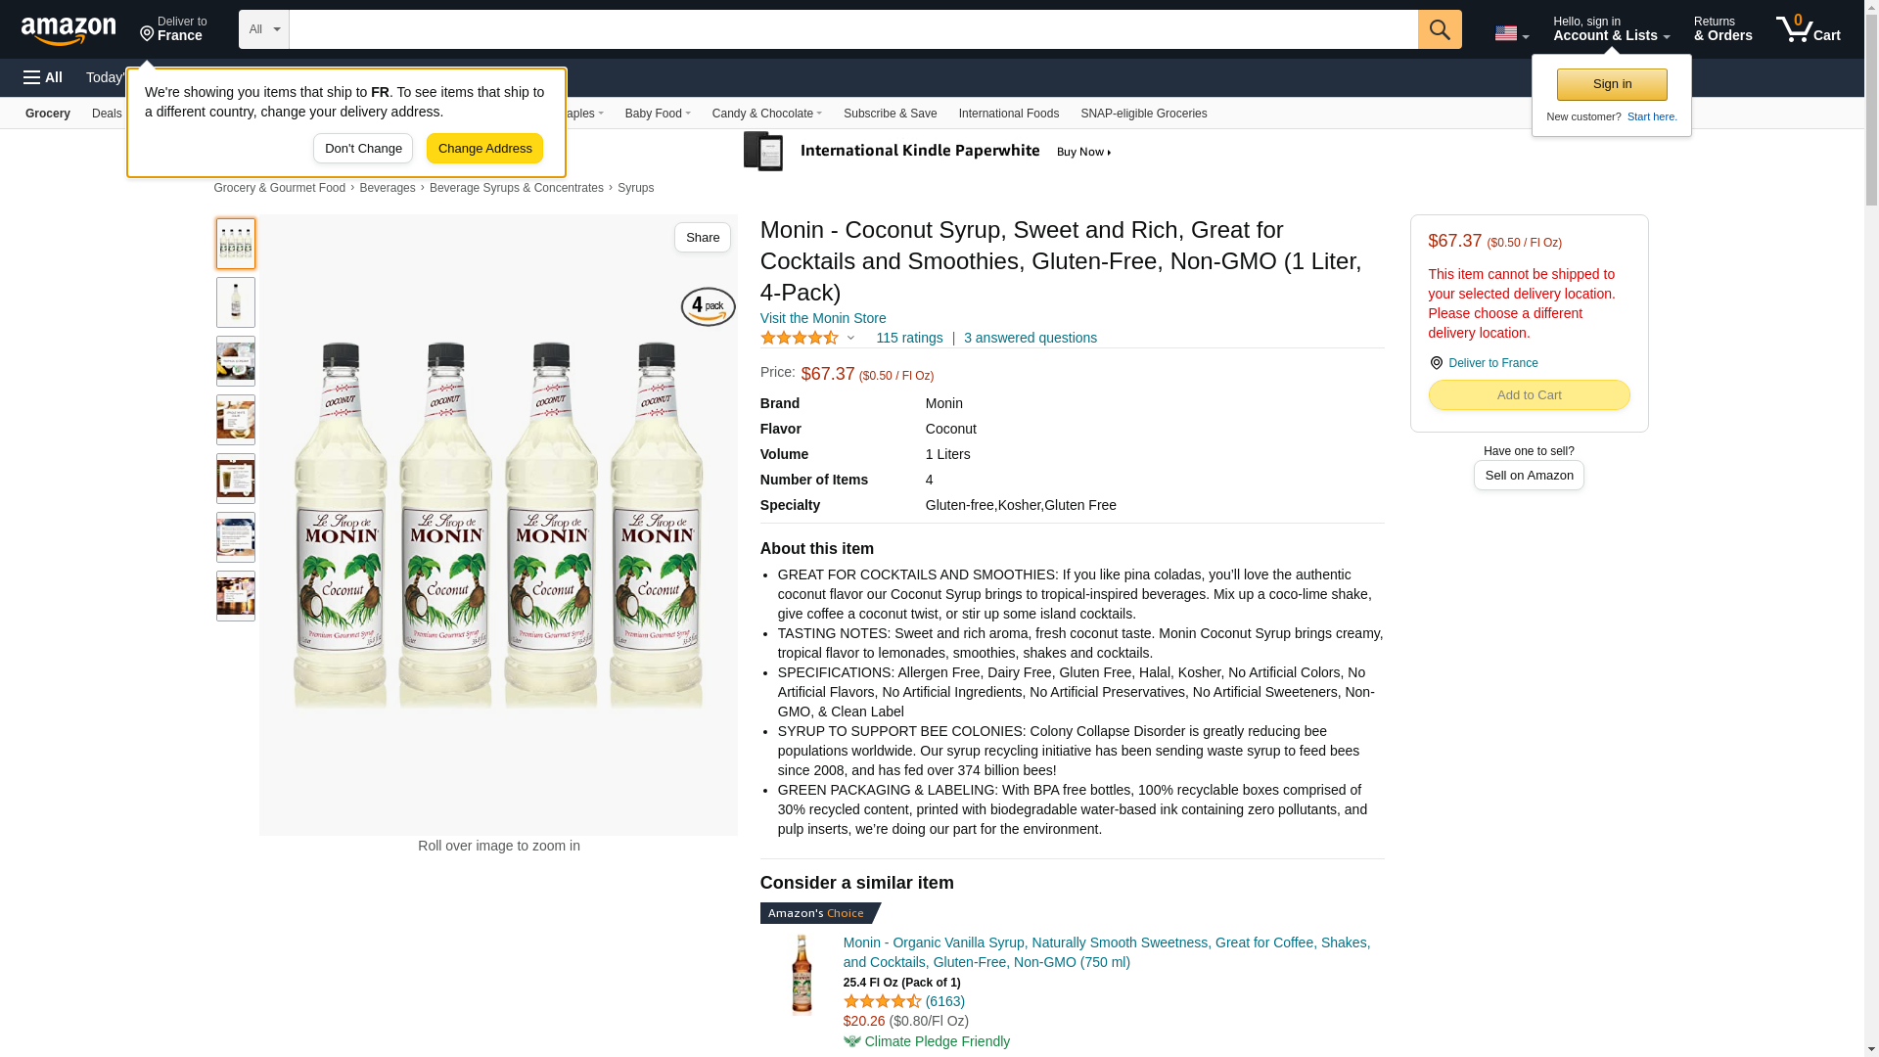Screen dimensions: 1879x1057
Task: Click the Add to Cart button
Action: tap(1529, 395)
